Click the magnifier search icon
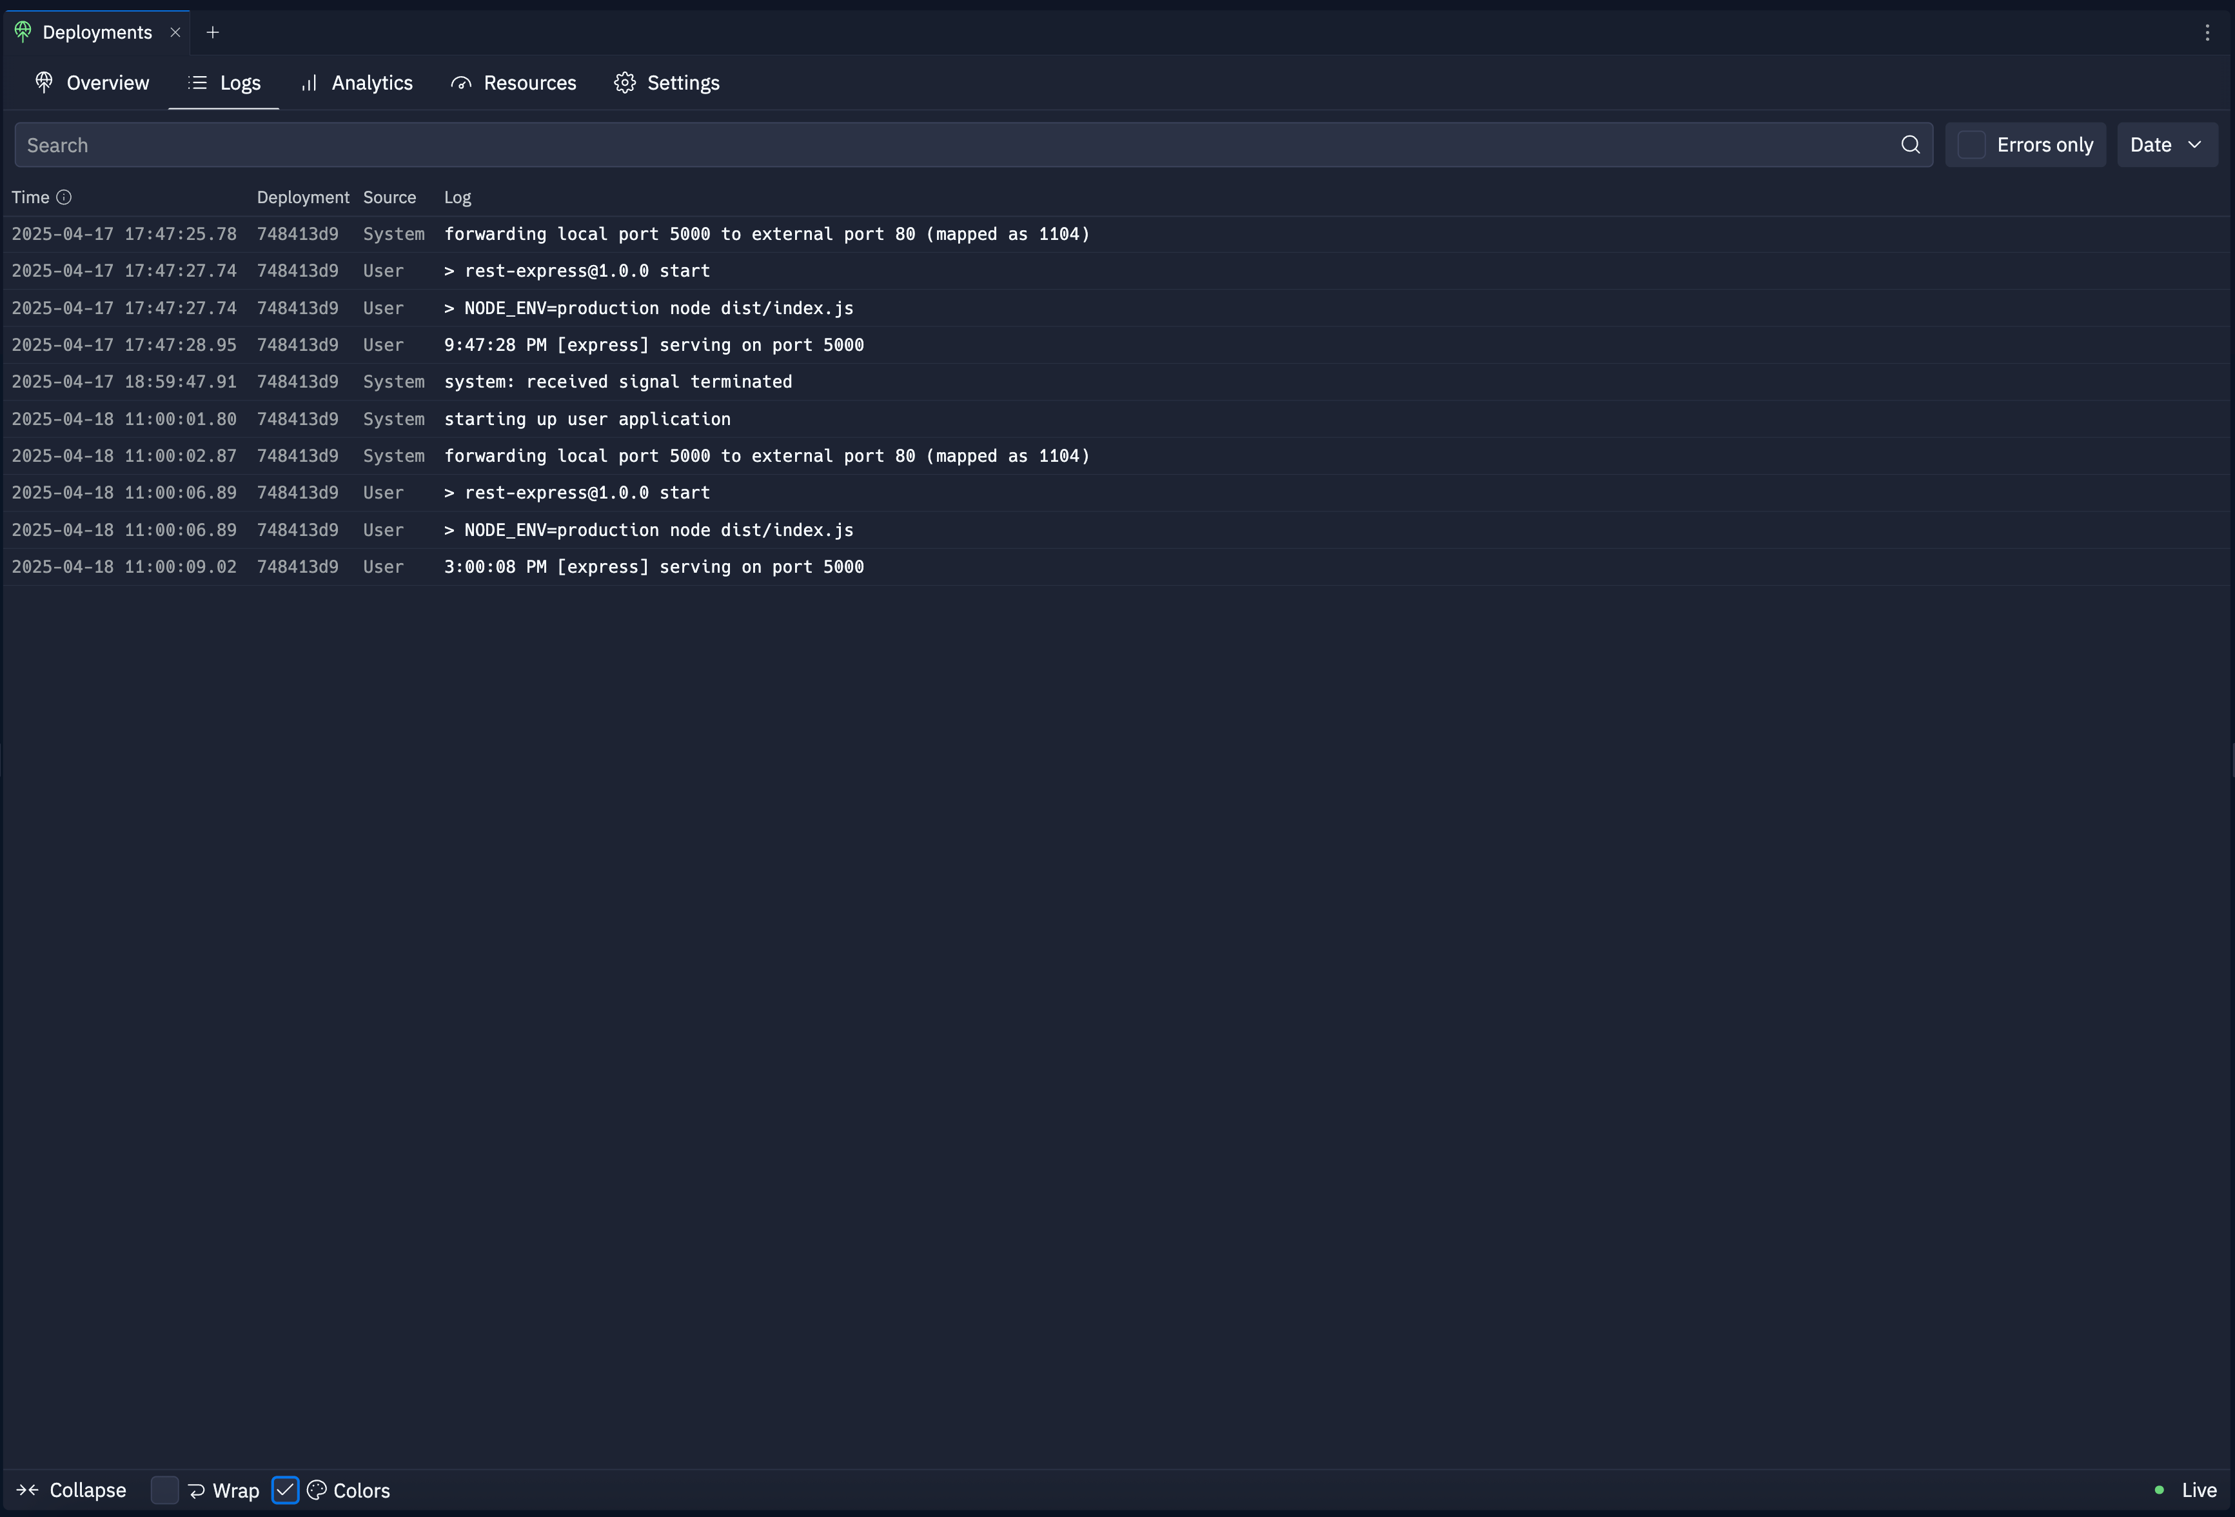2235x1517 pixels. coord(1911,144)
